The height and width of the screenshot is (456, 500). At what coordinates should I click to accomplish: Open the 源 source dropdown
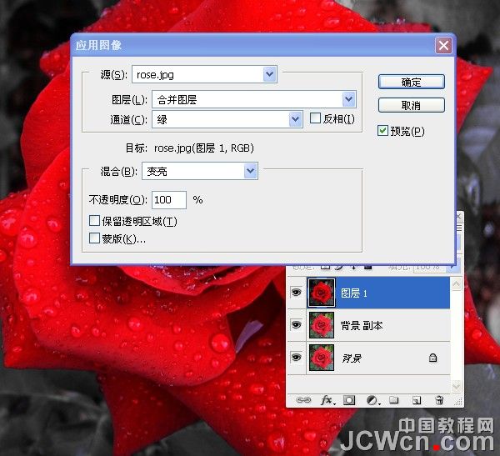[x=269, y=75]
